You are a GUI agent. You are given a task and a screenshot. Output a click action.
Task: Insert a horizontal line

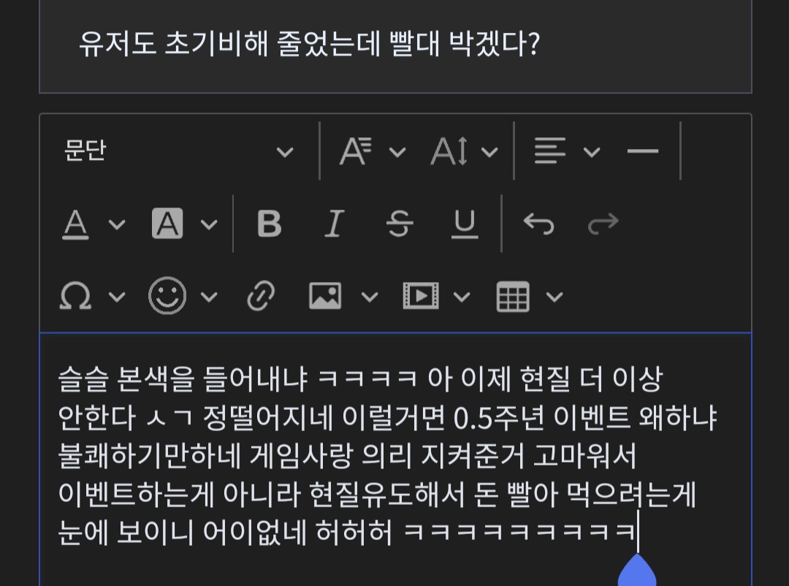coord(643,151)
